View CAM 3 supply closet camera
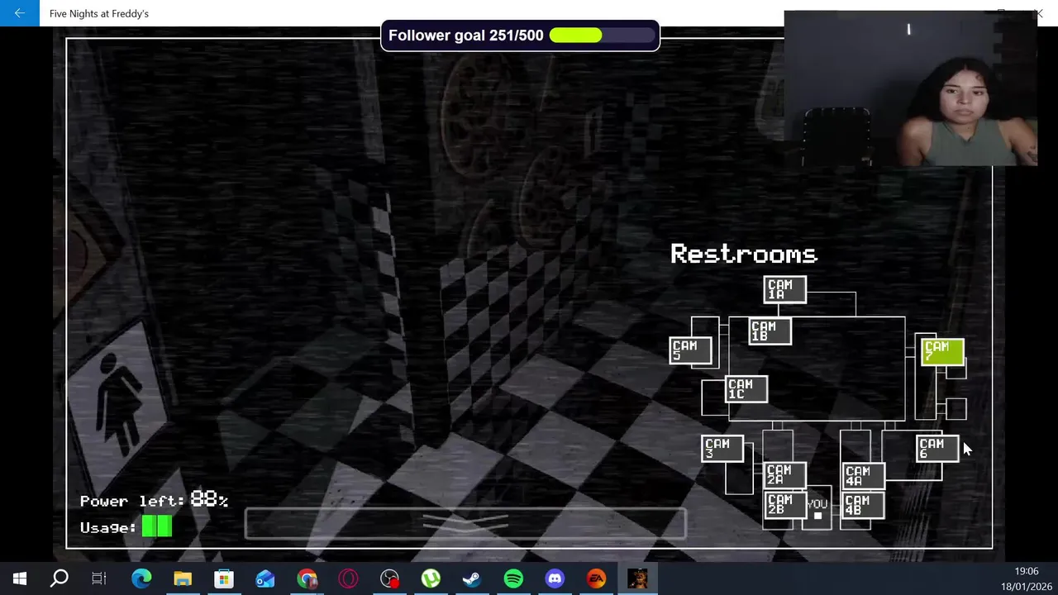This screenshot has width=1058, height=595. 722,449
